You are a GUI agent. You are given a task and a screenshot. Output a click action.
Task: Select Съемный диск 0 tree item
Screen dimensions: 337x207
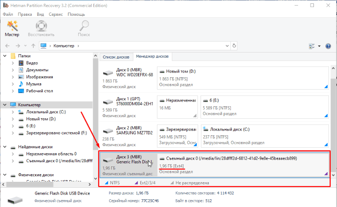point(59,161)
